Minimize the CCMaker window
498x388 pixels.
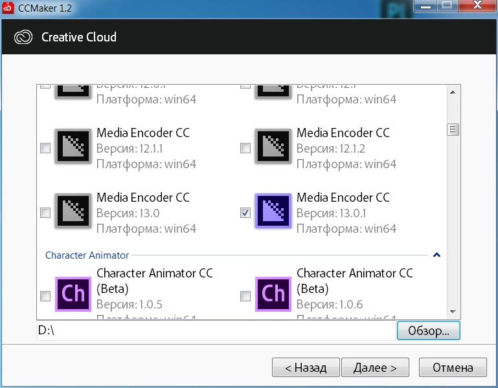pyautogui.click(x=426, y=6)
